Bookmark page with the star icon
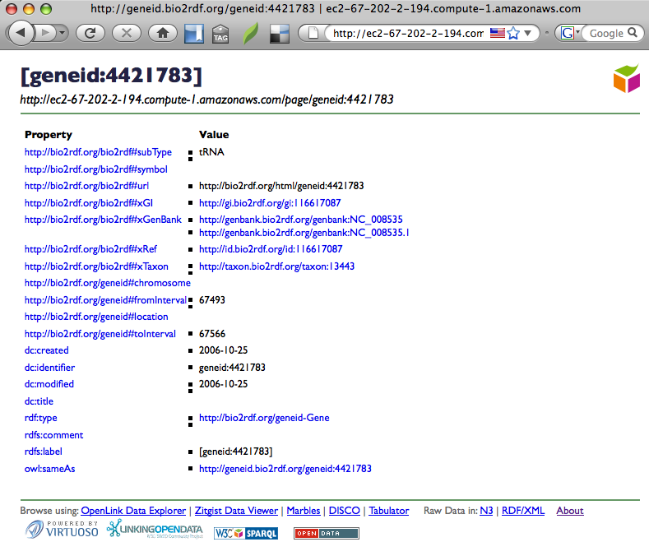Screen dimensions: 649x542 pos(514,34)
